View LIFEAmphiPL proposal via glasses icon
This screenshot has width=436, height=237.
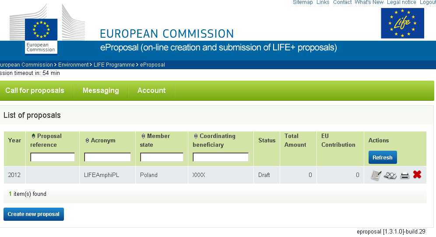[x=390, y=175]
